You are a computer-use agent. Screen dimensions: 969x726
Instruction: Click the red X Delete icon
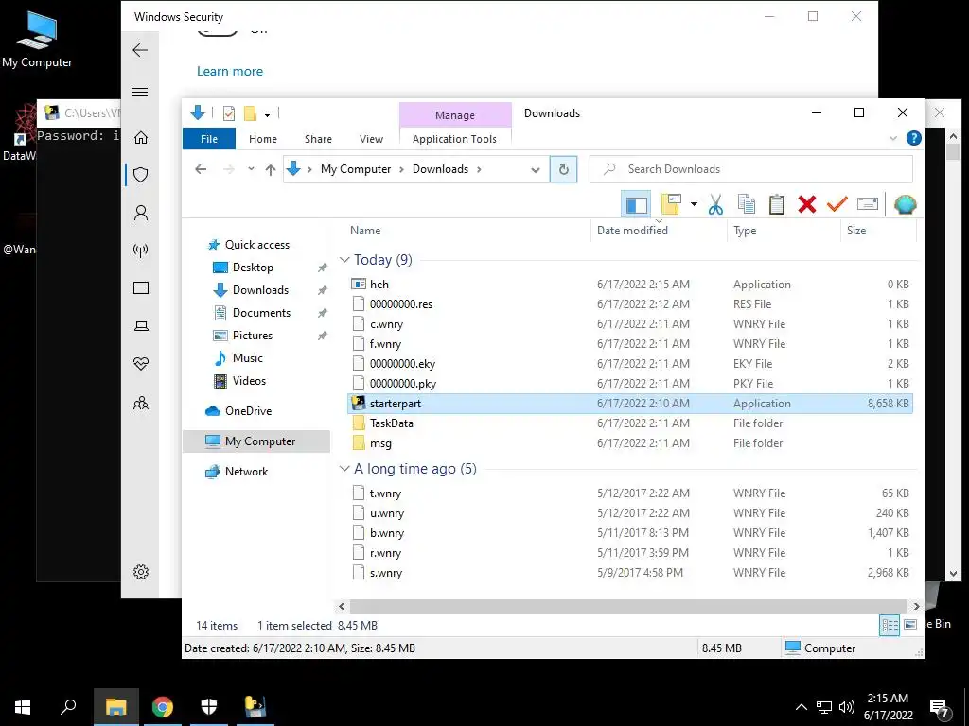click(x=807, y=204)
